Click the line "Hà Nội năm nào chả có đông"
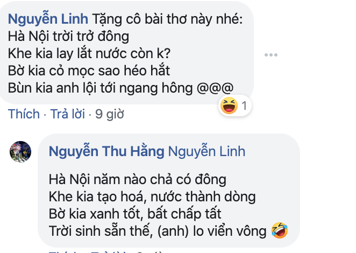The image size is (356, 253). [x=137, y=180]
